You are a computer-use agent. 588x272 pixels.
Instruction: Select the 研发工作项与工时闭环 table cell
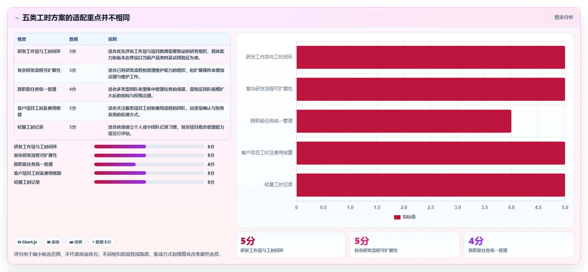click(39, 51)
